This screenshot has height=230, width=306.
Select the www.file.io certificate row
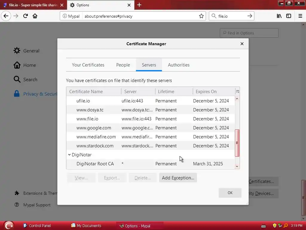point(151,119)
